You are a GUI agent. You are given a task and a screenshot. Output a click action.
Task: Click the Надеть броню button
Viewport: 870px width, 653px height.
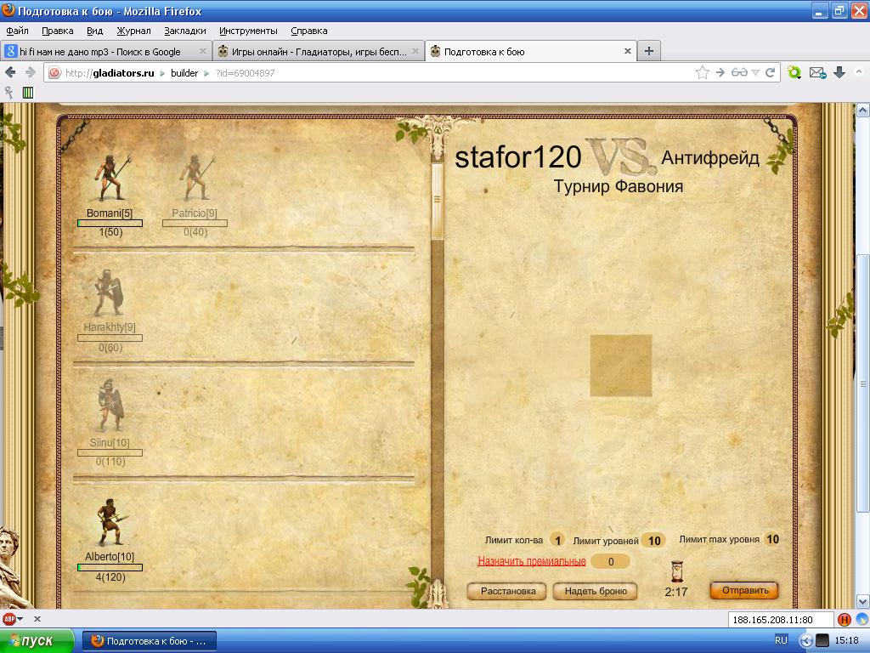pos(596,591)
